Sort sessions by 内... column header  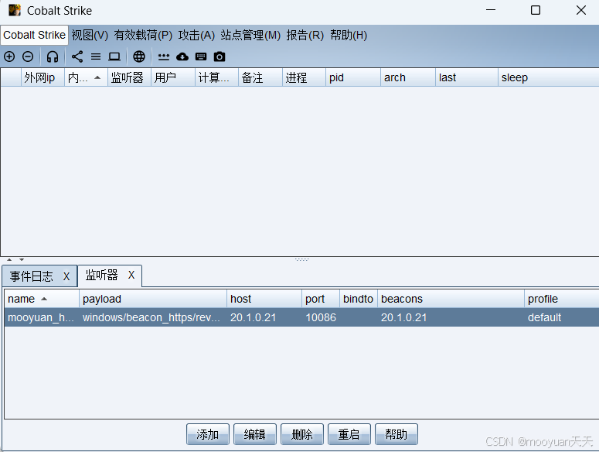[x=86, y=77]
